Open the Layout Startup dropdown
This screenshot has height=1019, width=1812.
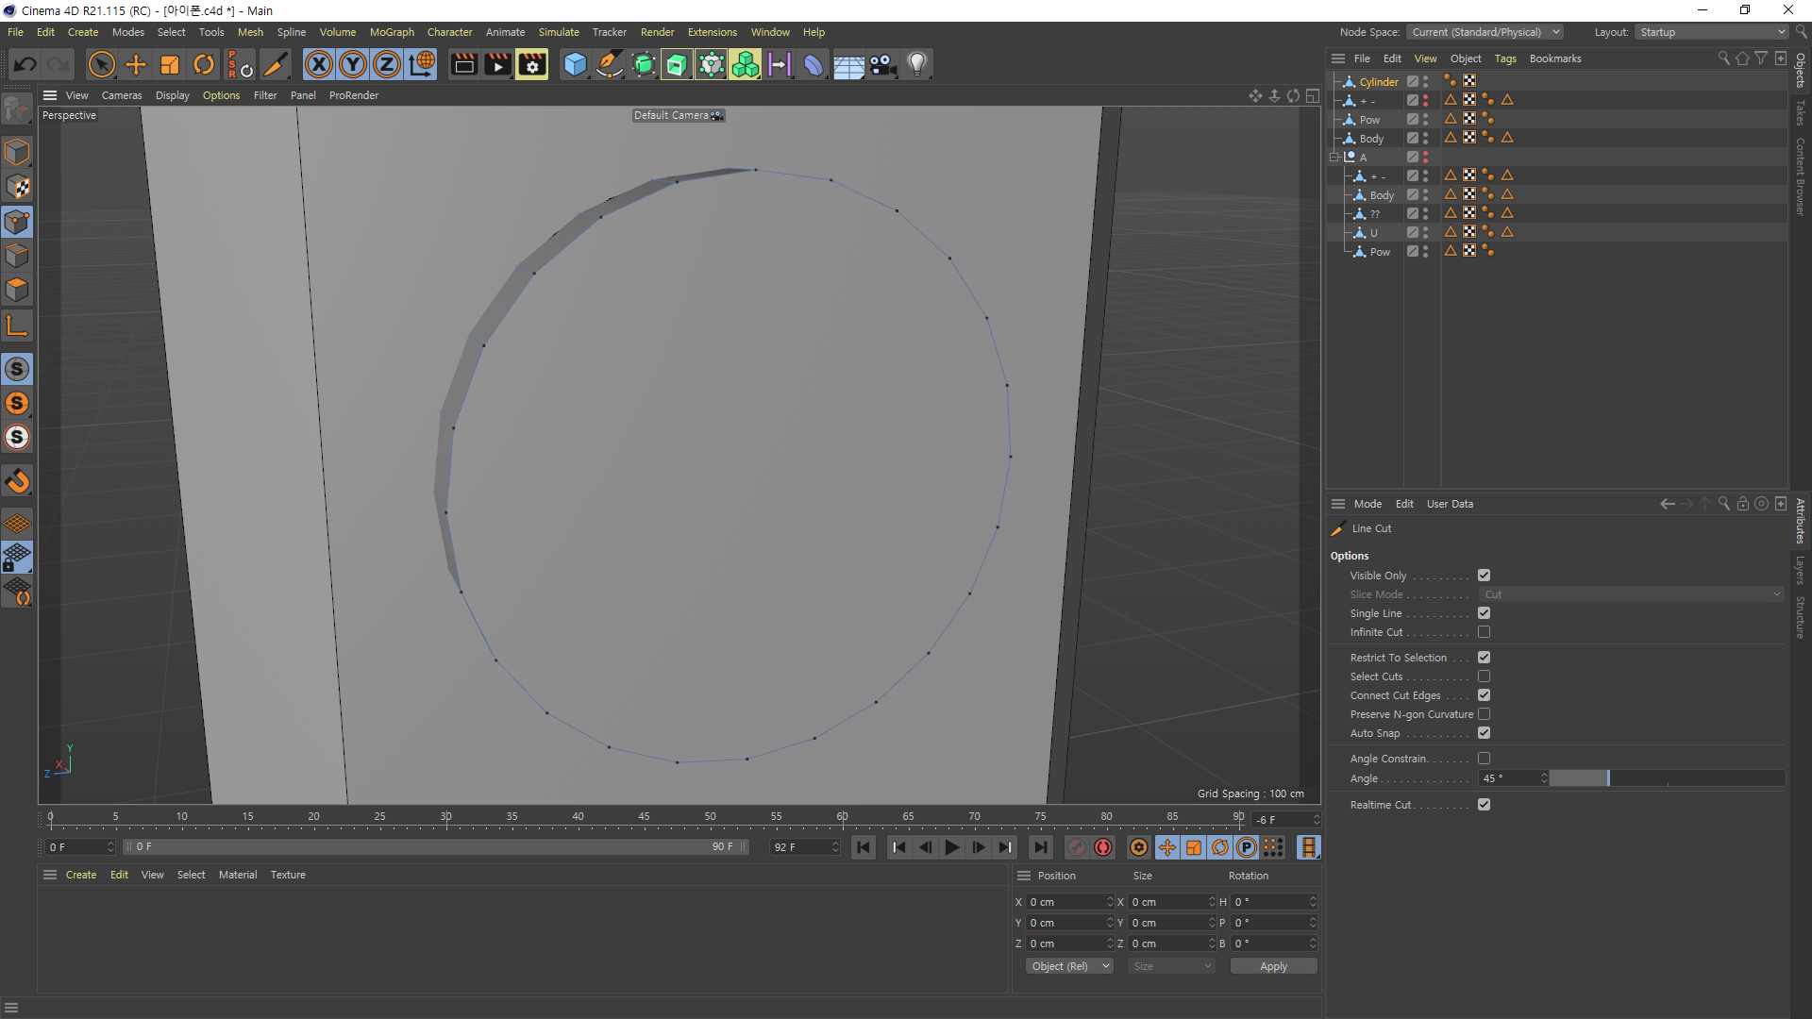tap(1712, 32)
